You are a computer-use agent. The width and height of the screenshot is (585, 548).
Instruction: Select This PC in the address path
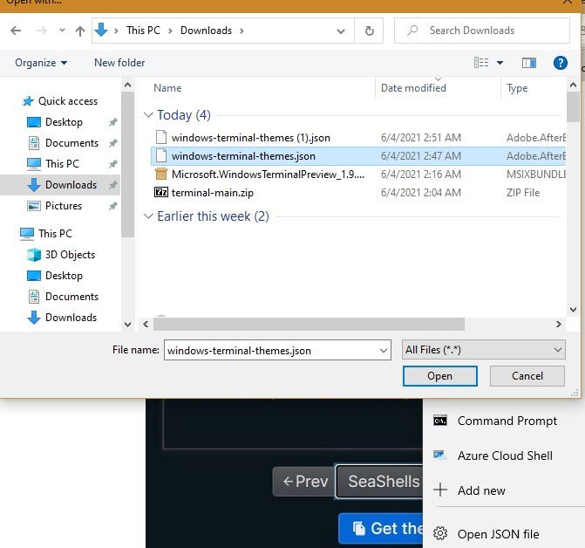pos(143,31)
